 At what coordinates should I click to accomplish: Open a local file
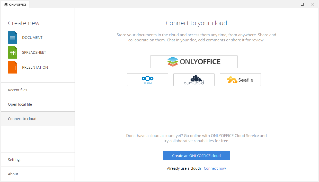pyautogui.click(x=20, y=104)
